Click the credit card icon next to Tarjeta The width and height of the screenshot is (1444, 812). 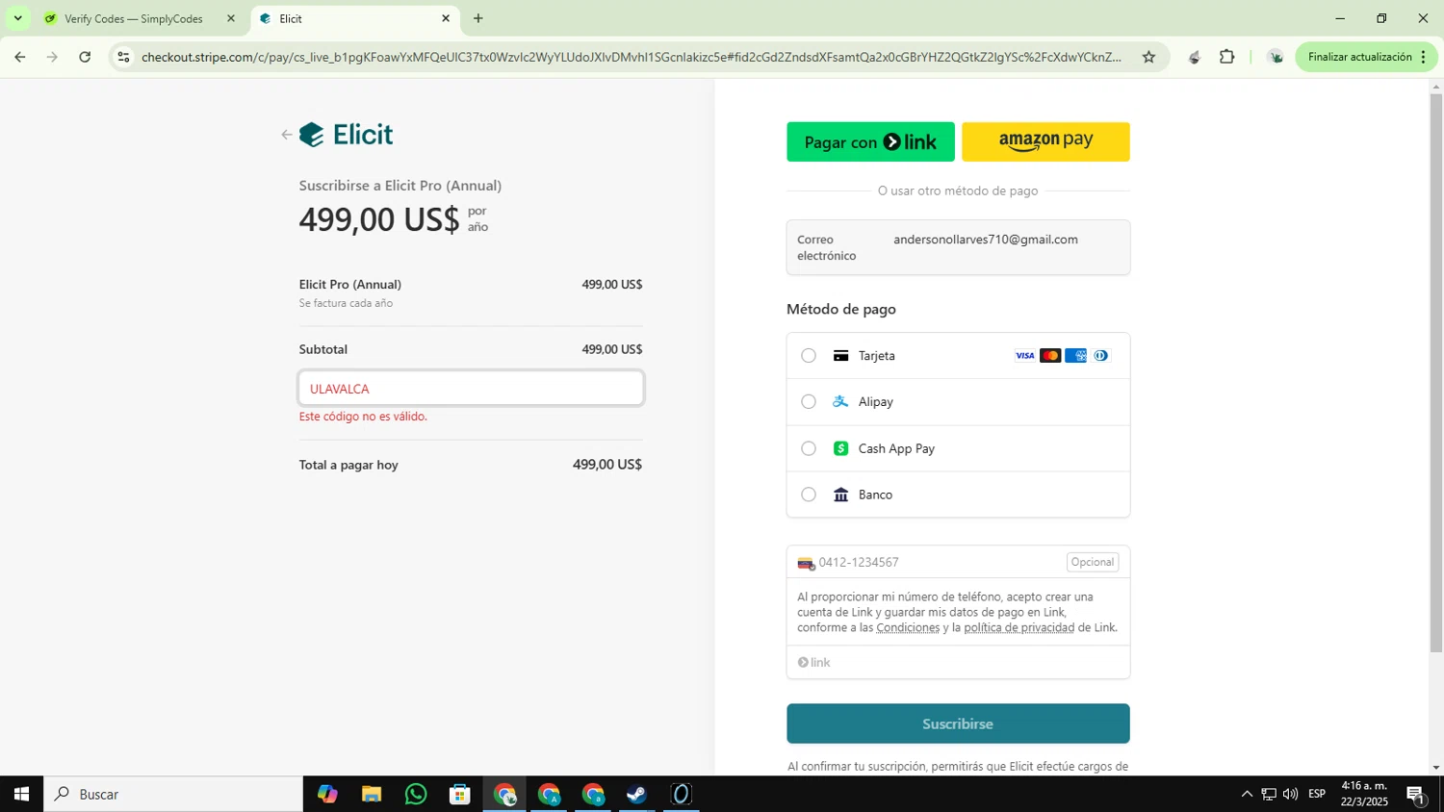coord(840,356)
